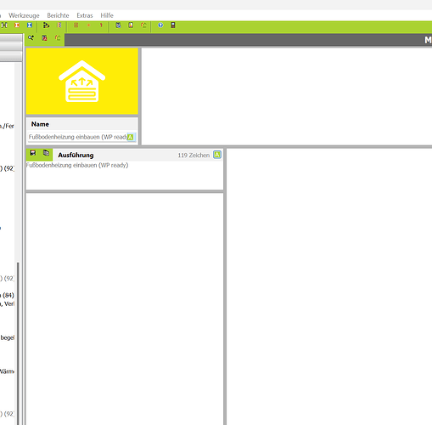Open the Berichte menu
The height and width of the screenshot is (425, 432).
[58, 15]
